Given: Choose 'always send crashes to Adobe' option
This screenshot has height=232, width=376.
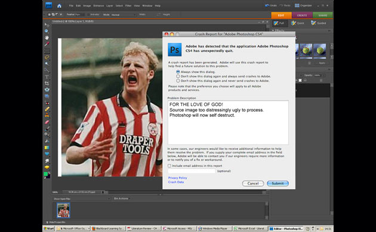Looking at the screenshot, I should point(178,76).
